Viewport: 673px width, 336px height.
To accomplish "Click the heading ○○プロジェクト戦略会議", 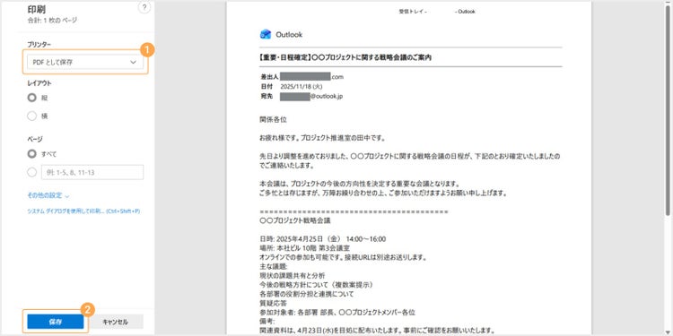I will tap(295, 221).
